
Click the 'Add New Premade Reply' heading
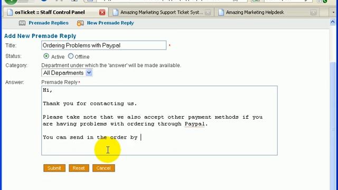pyautogui.click(x=40, y=36)
